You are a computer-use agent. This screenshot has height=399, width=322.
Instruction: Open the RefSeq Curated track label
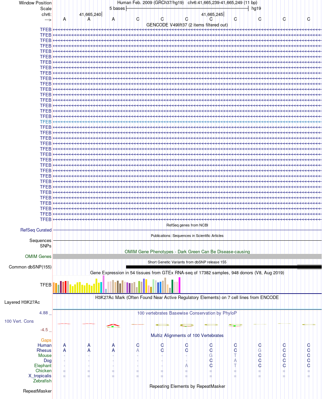click(36, 230)
